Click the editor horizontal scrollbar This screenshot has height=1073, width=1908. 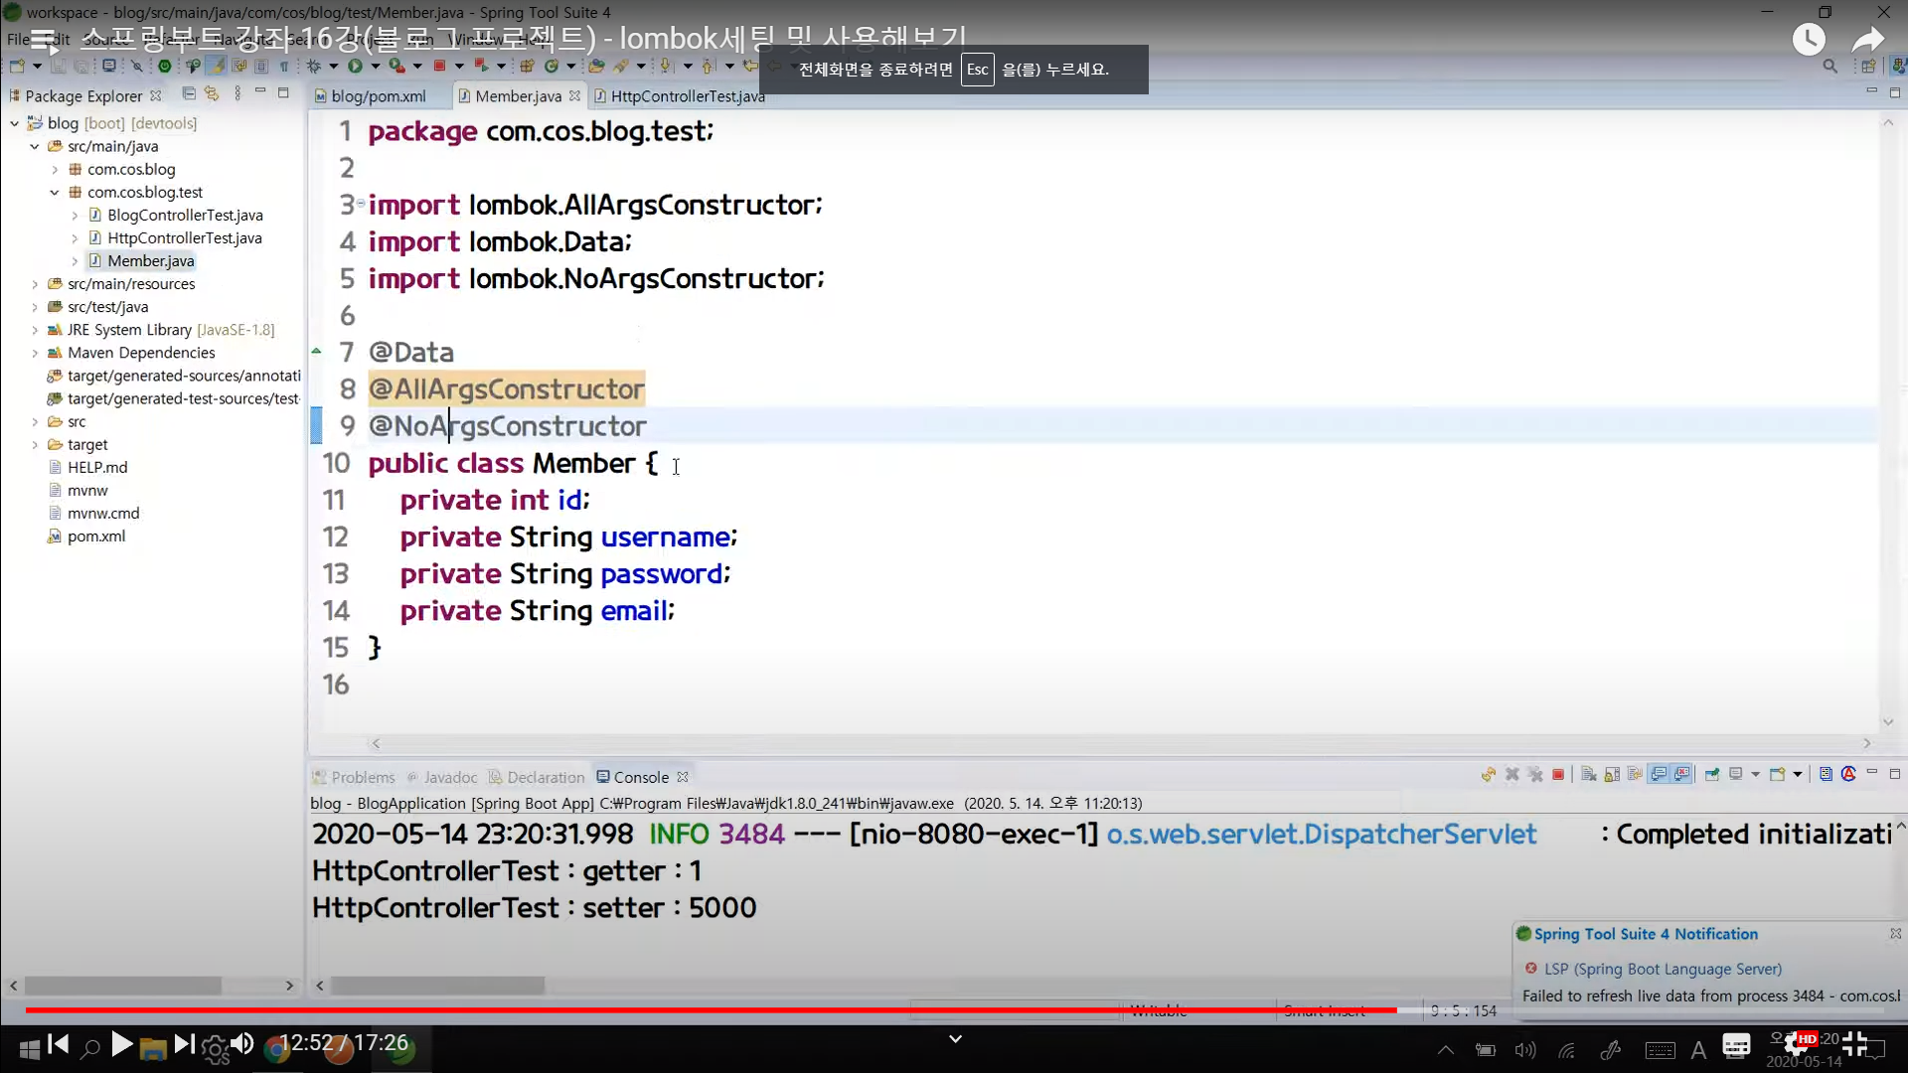pos(1120,743)
